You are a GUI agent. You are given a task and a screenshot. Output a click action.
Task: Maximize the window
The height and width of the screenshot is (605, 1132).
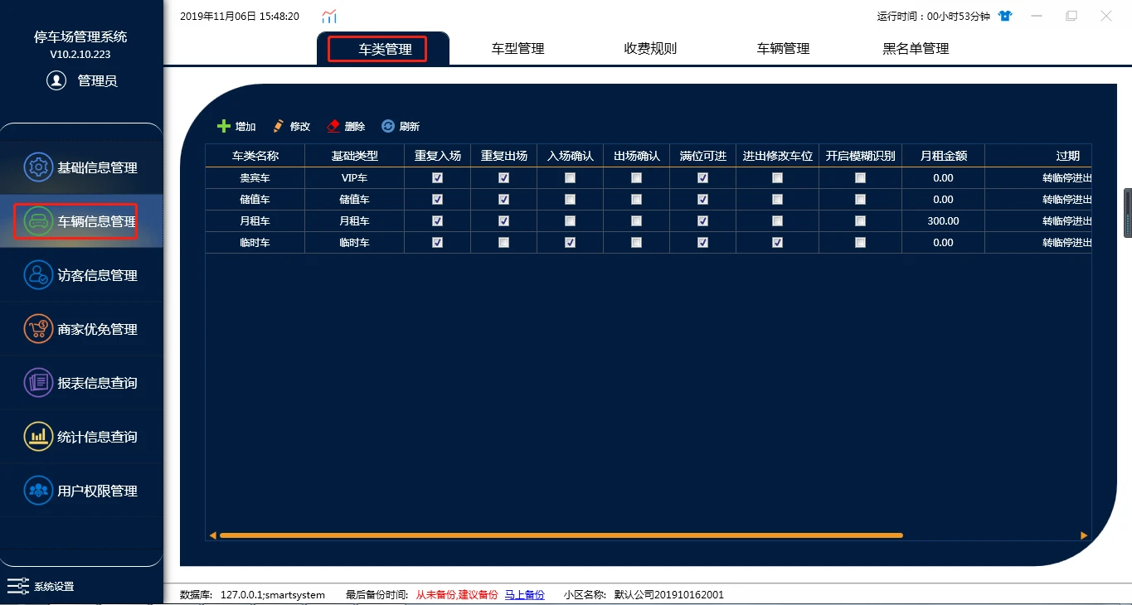coord(1071,16)
